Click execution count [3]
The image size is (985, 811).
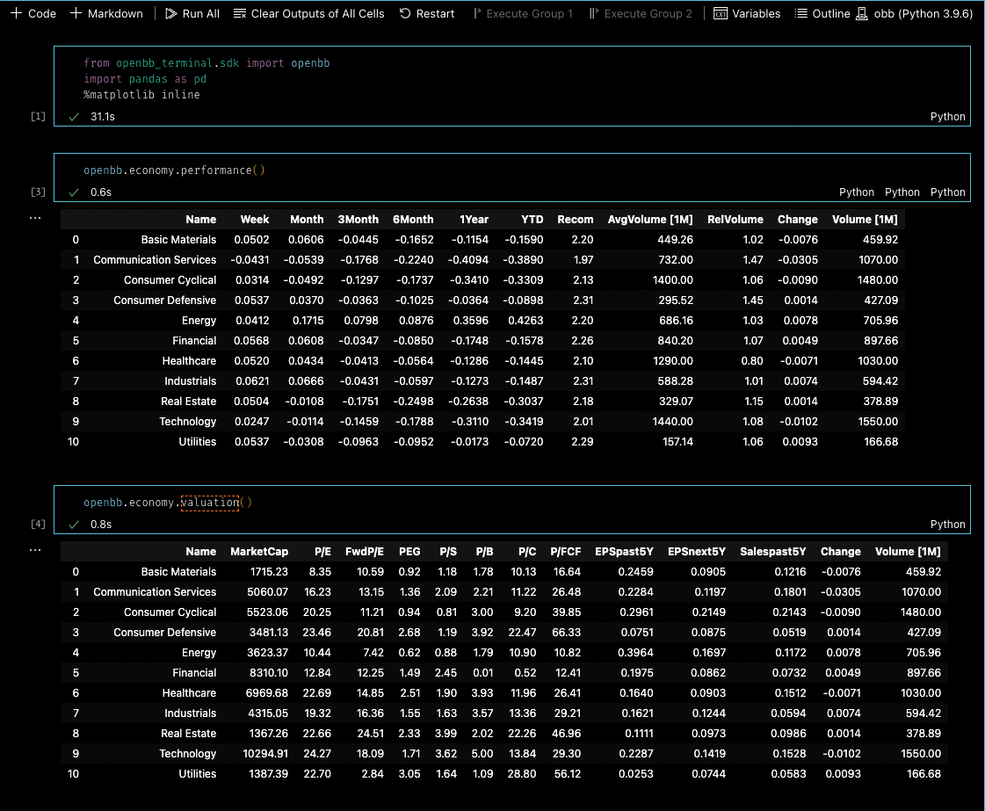[x=39, y=192]
